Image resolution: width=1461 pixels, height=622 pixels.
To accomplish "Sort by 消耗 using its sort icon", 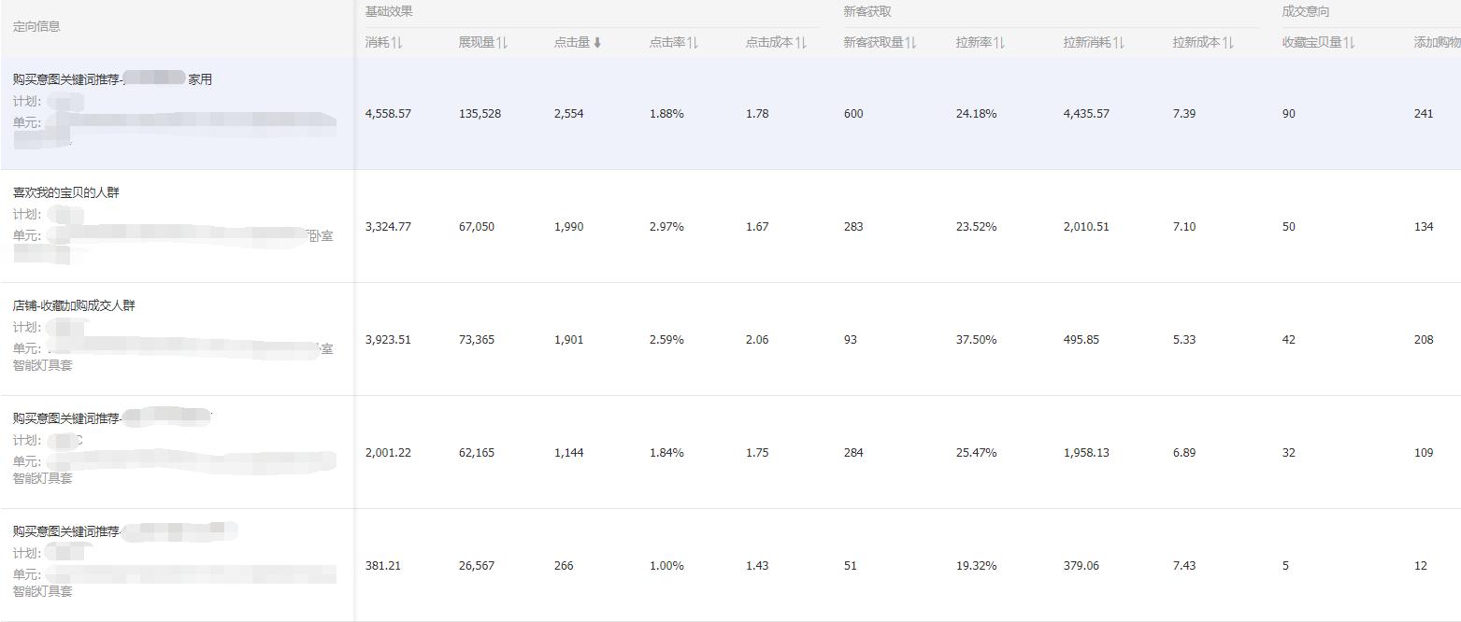I will (397, 43).
